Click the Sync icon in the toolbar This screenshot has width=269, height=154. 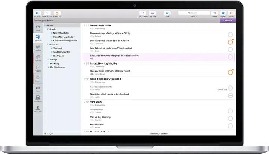point(231,13)
